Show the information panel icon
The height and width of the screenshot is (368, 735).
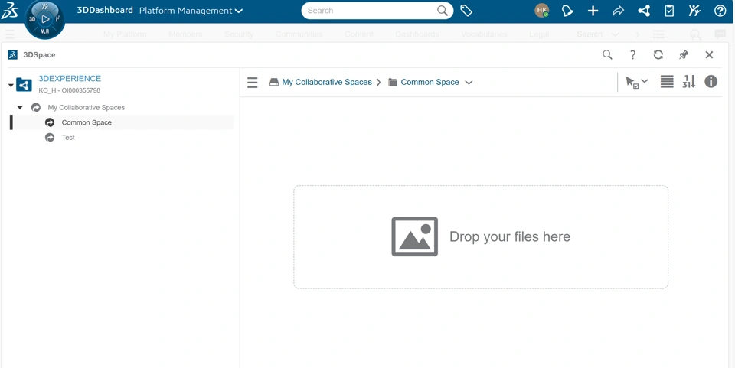(711, 81)
